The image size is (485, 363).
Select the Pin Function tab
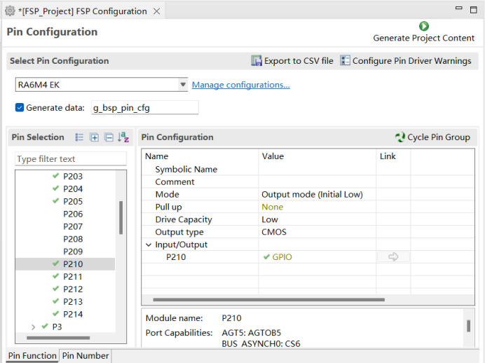[32, 355]
